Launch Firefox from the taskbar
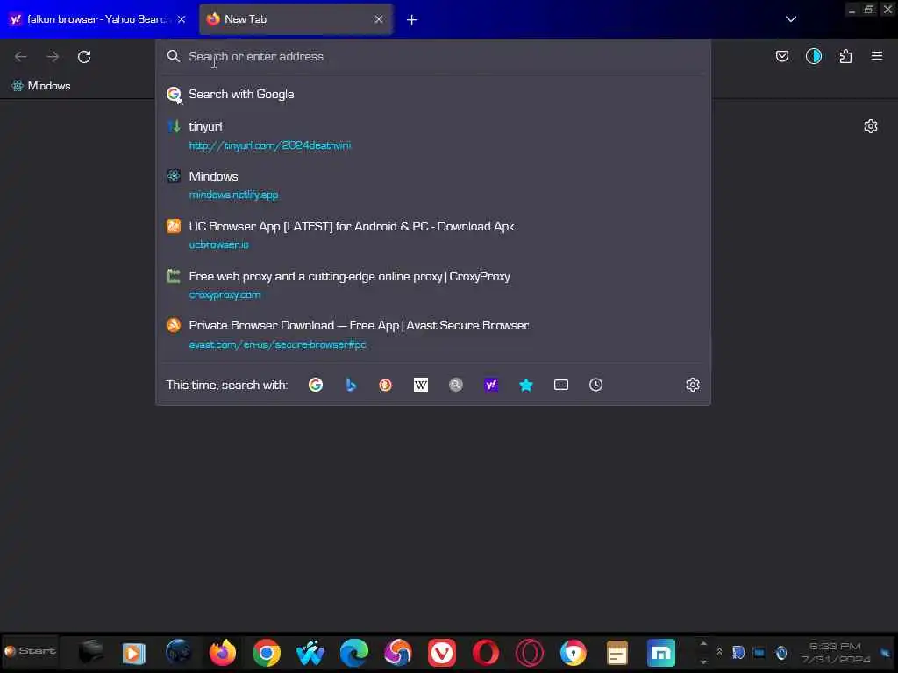This screenshot has width=898, height=673. pos(222,652)
